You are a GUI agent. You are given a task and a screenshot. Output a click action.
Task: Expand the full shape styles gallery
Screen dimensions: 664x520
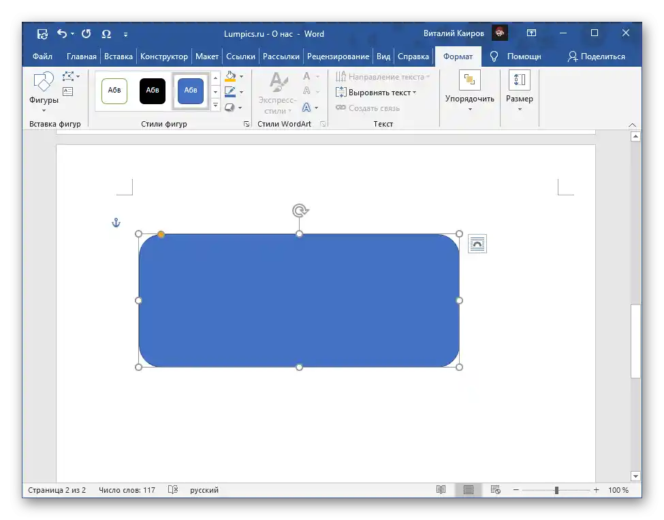216,105
